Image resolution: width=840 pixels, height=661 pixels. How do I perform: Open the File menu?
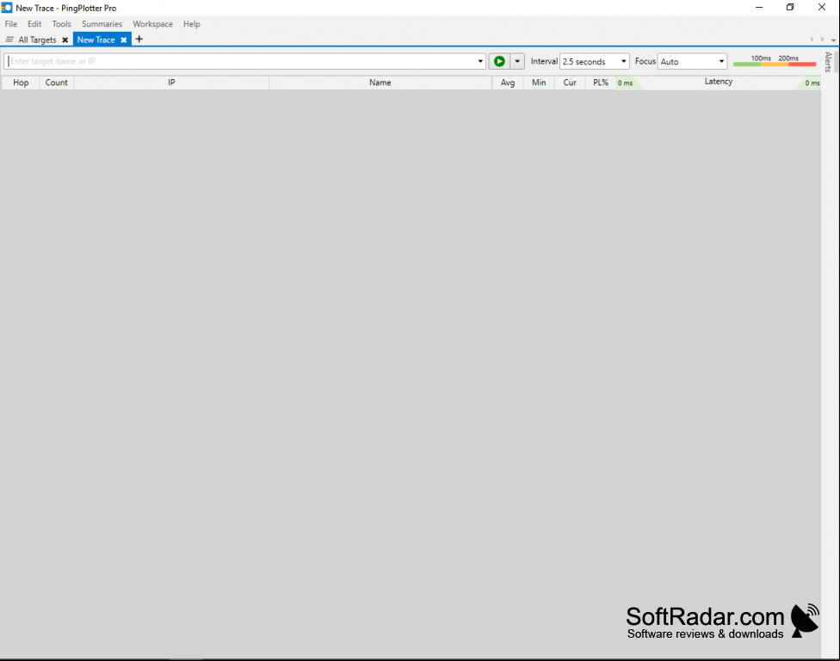point(10,24)
